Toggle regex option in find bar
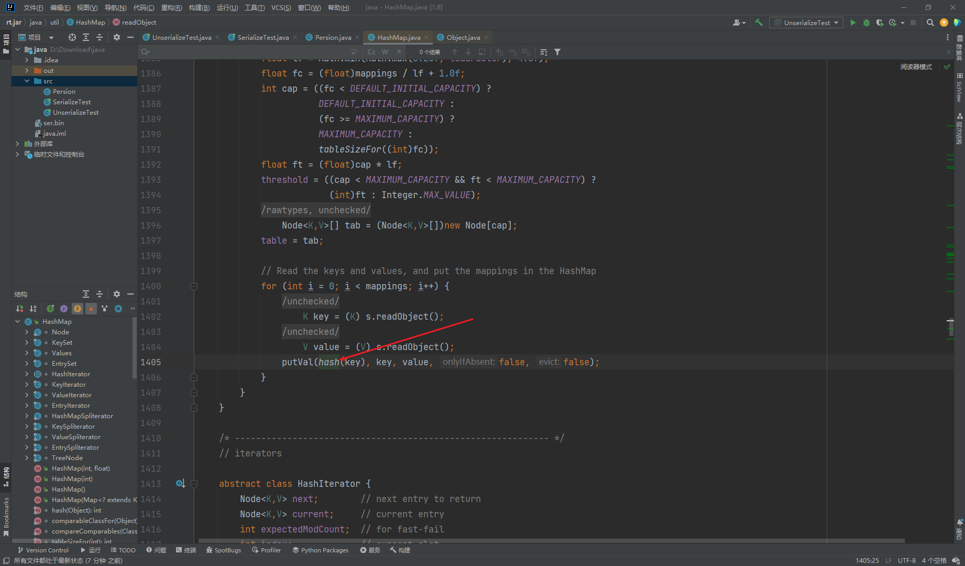 click(x=399, y=52)
